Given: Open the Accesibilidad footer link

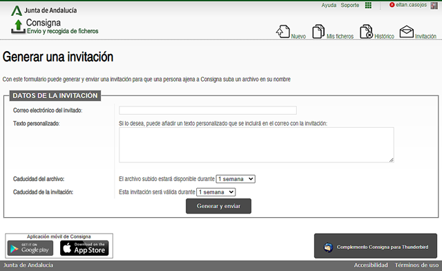Looking at the screenshot, I should [x=371, y=265].
